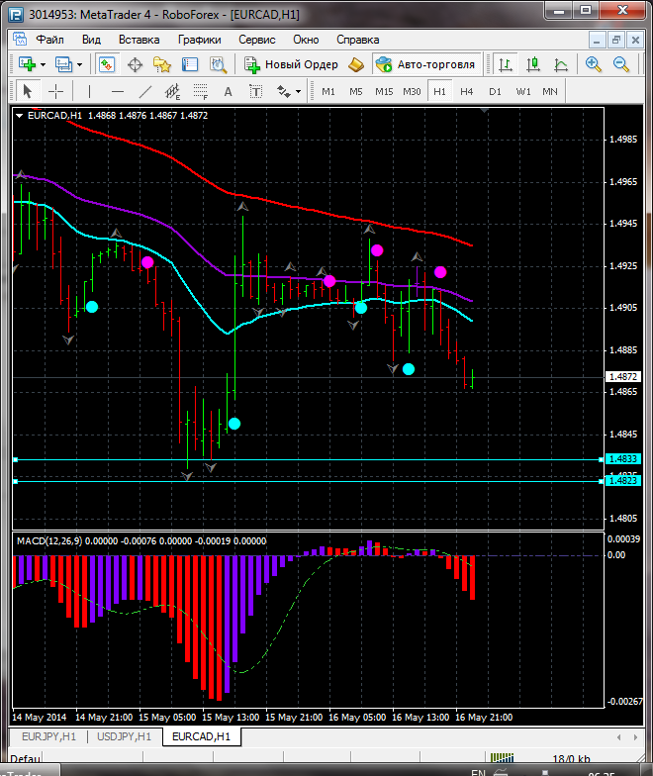Viewport: 653px width, 776px height.
Task: Zoom in on the chart
Action: click(594, 64)
